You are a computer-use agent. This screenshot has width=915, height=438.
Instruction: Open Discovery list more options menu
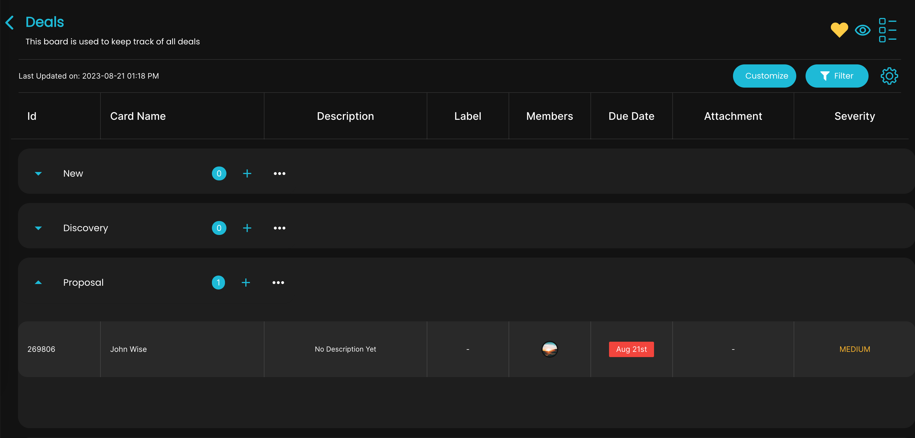pos(280,228)
